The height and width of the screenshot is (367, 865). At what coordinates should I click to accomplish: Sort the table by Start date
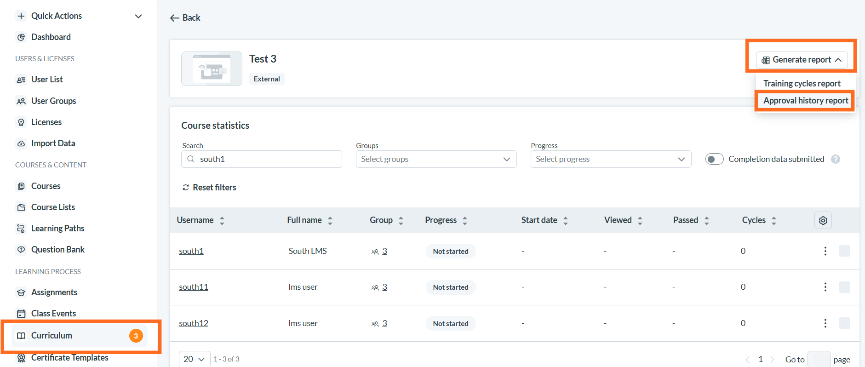(x=566, y=221)
